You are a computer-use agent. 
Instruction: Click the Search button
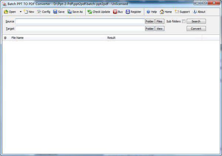196,21
